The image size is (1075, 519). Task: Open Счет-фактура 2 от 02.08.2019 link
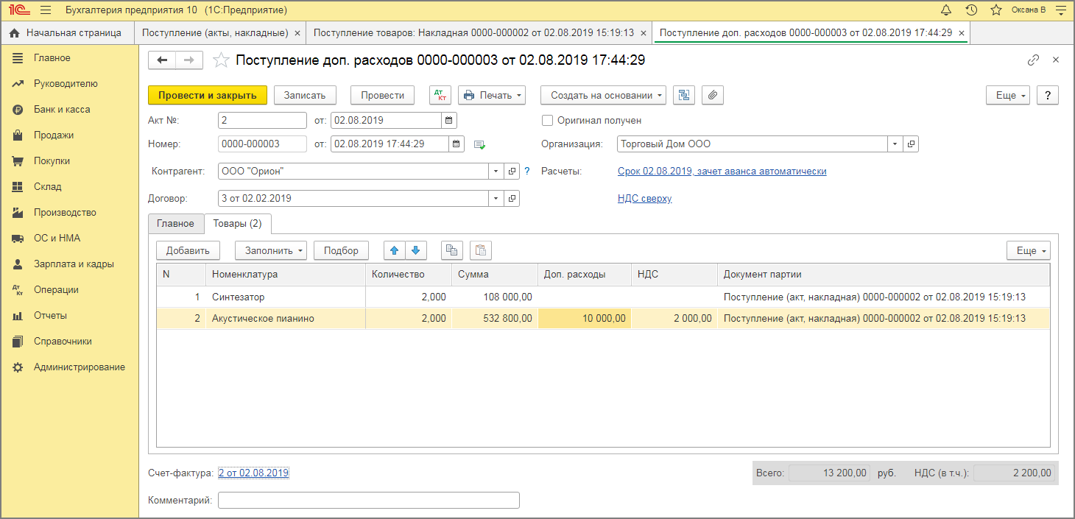point(253,473)
